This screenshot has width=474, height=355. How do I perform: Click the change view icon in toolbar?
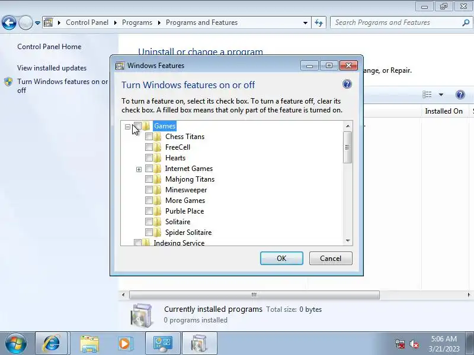[427, 95]
